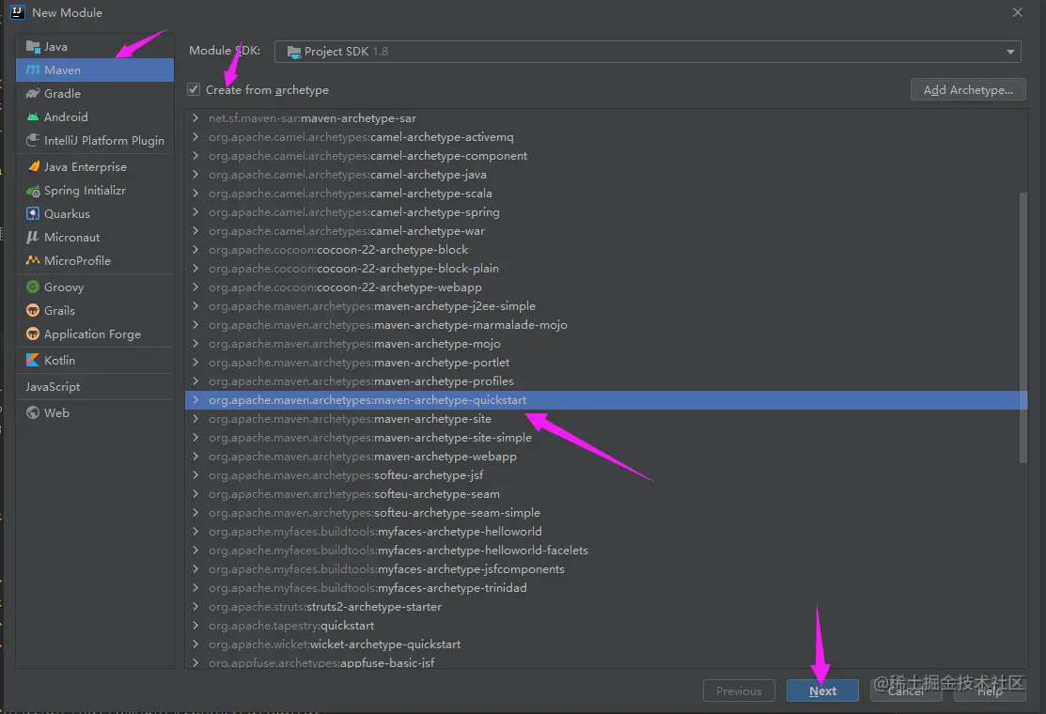Click the Add Archetype button

(968, 89)
